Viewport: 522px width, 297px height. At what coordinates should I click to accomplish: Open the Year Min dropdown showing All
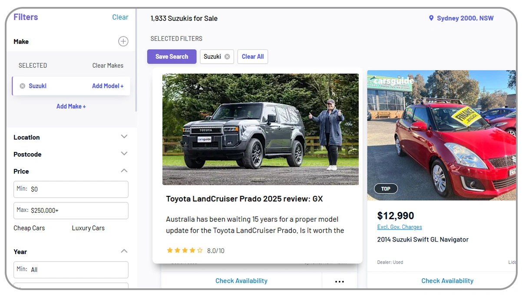(71, 270)
